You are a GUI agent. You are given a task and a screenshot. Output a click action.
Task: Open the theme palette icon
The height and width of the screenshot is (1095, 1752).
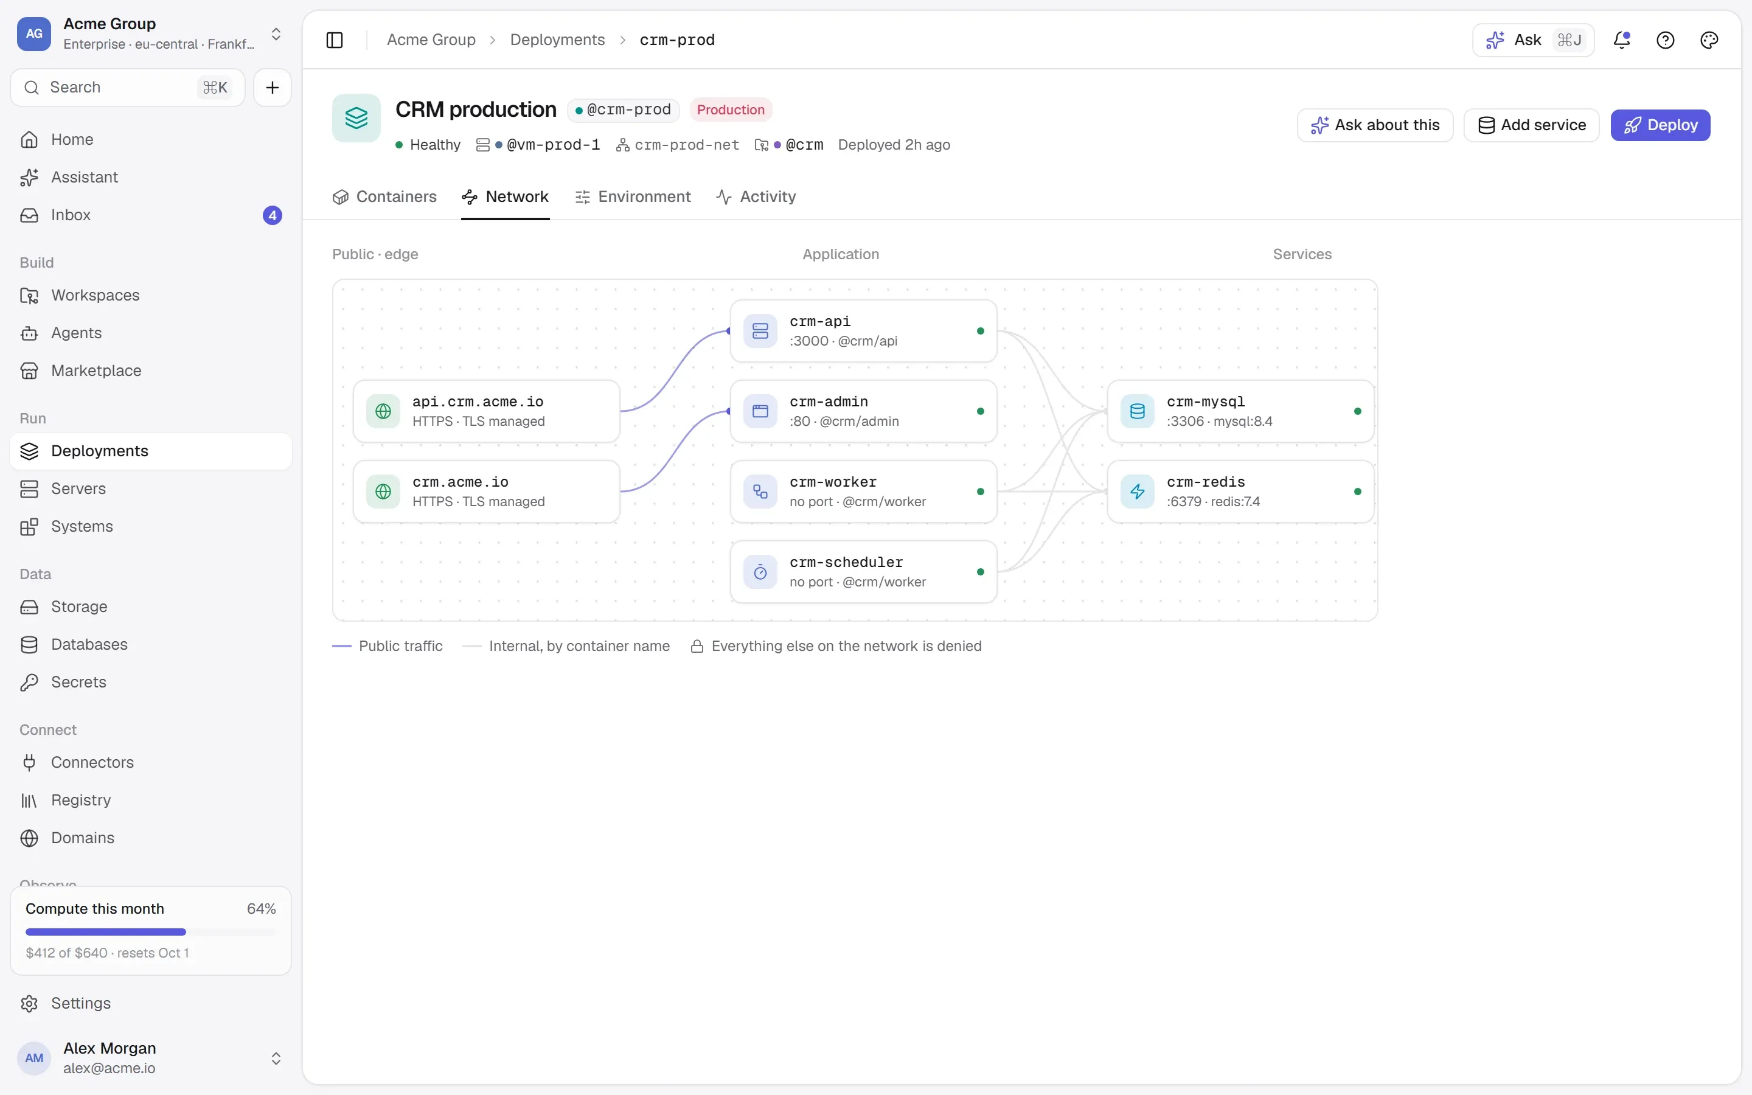point(1709,40)
